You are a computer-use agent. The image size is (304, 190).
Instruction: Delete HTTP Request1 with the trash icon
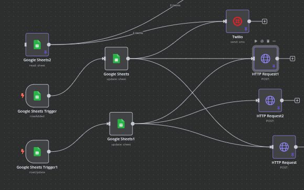pos(268,41)
